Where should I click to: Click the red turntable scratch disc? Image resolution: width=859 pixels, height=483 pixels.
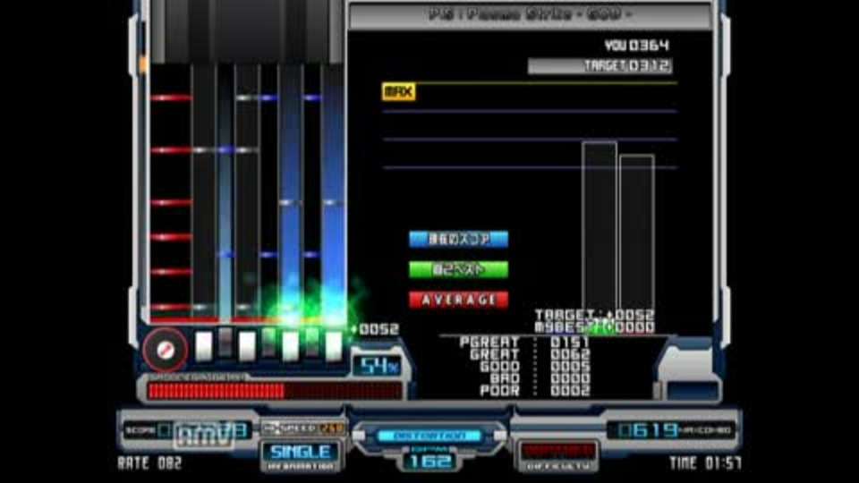[165, 350]
